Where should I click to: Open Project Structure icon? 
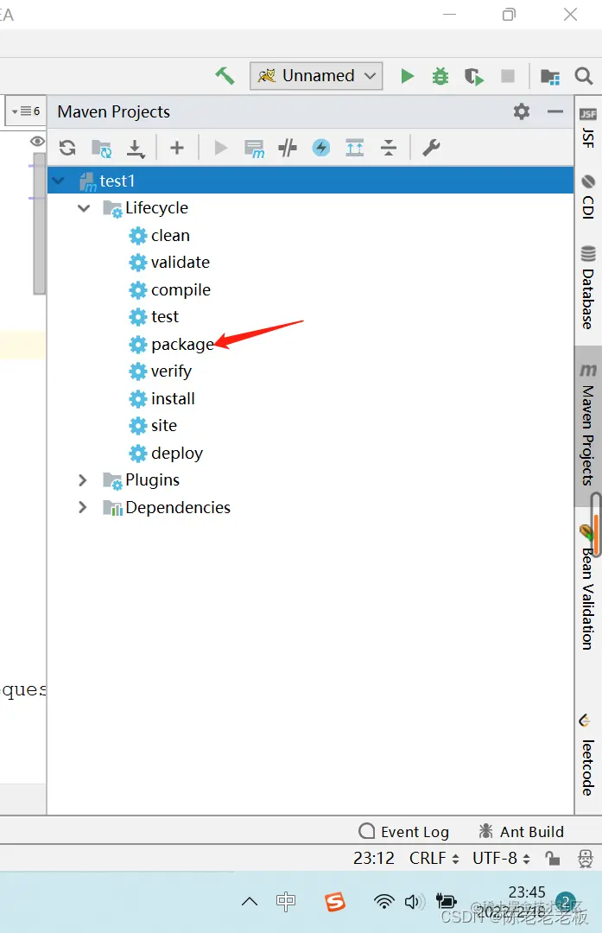pyautogui.click(x=549, y=76)
